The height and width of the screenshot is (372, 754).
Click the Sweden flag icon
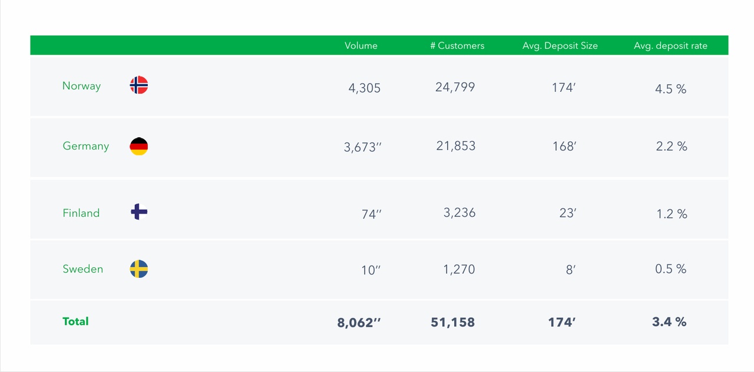click(139, 269)
